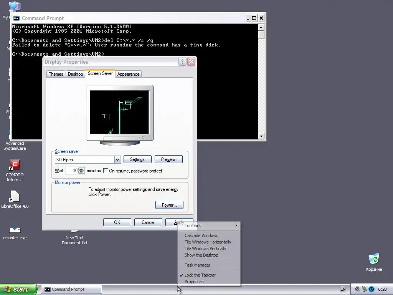Open screen saver Settings
Viewport: 393px width, 295px height.
click(x=137, y=159)
